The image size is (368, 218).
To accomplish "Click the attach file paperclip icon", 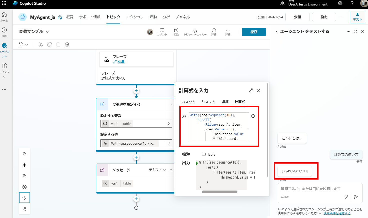I will click(x=346, y=197).
